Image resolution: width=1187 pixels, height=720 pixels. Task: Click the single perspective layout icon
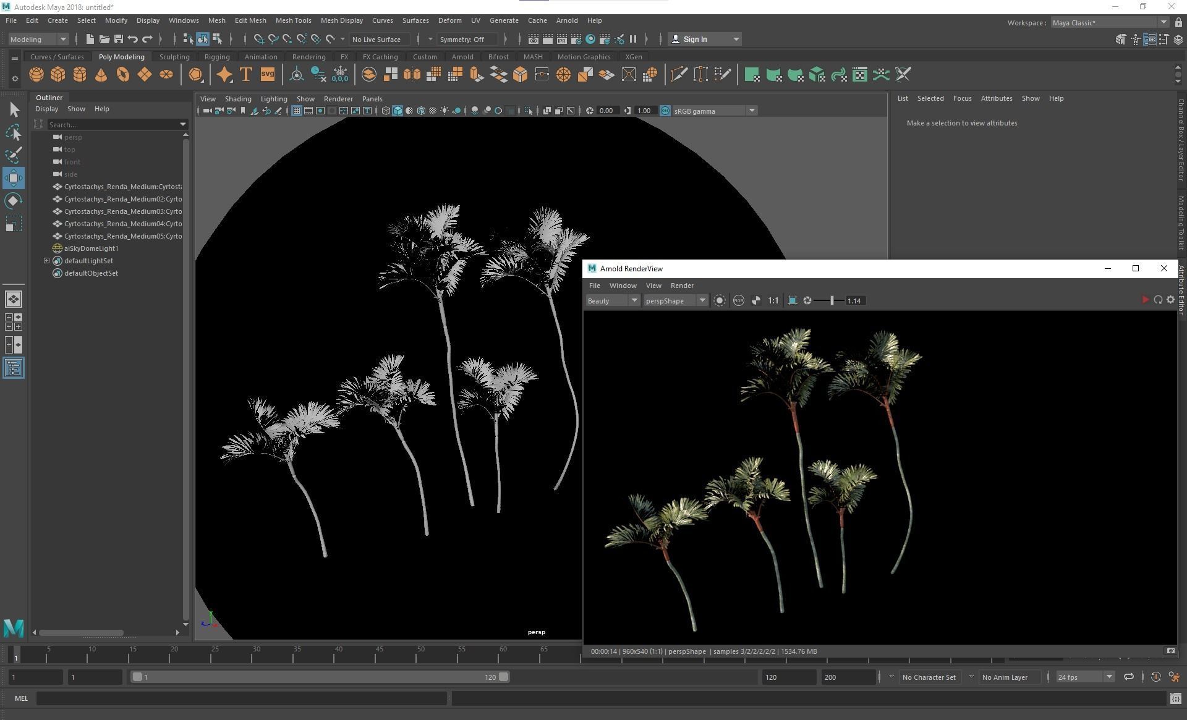click(x=14, y=299)
